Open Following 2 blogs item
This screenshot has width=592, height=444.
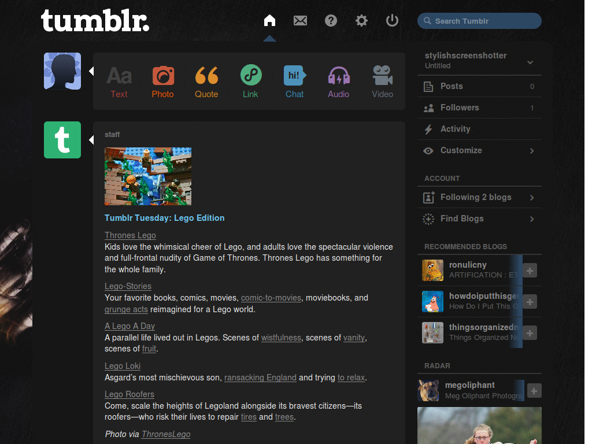[x=479, y=197]
